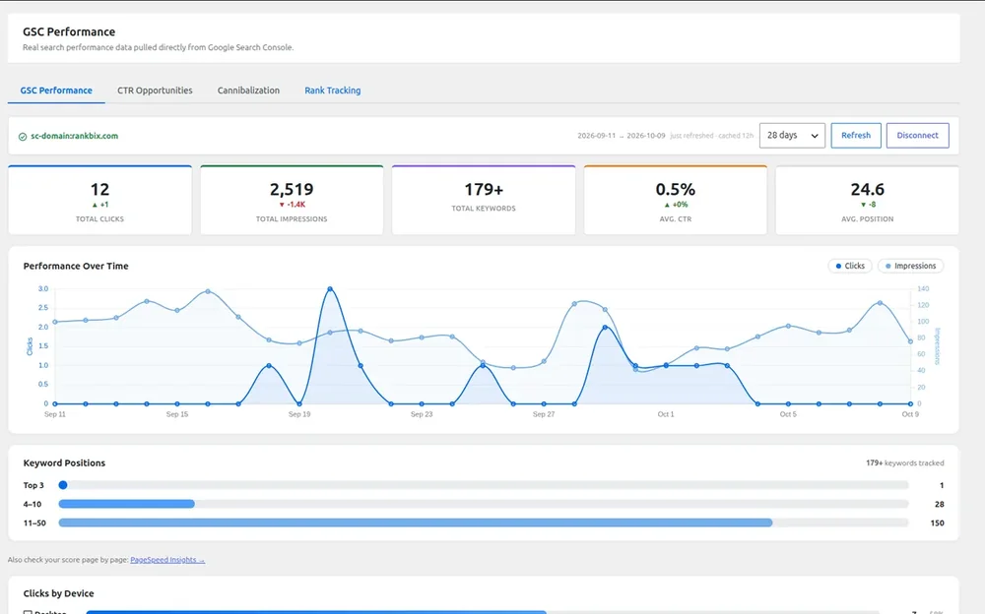Click the 4–10 keyword positions bar
The image size is (985, 614).
click(484, 504)
